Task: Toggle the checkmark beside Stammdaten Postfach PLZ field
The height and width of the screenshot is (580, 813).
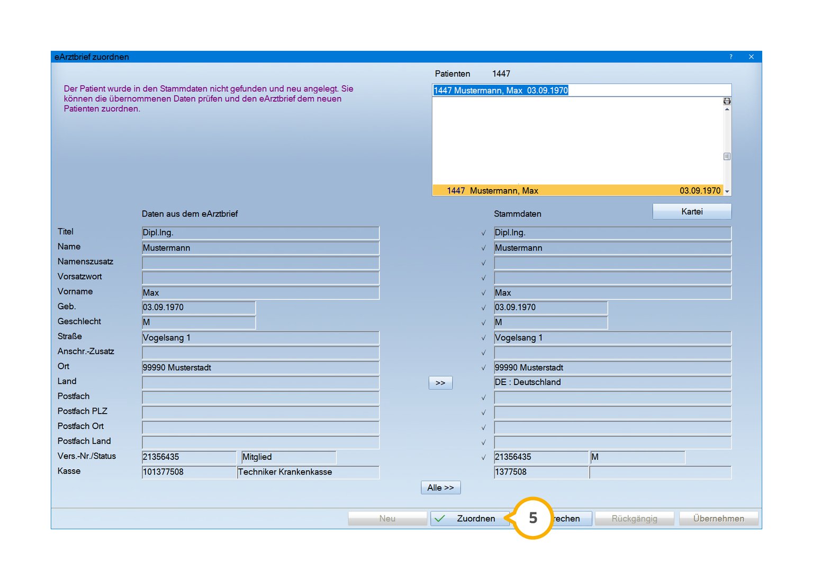Action: (483, 412)
